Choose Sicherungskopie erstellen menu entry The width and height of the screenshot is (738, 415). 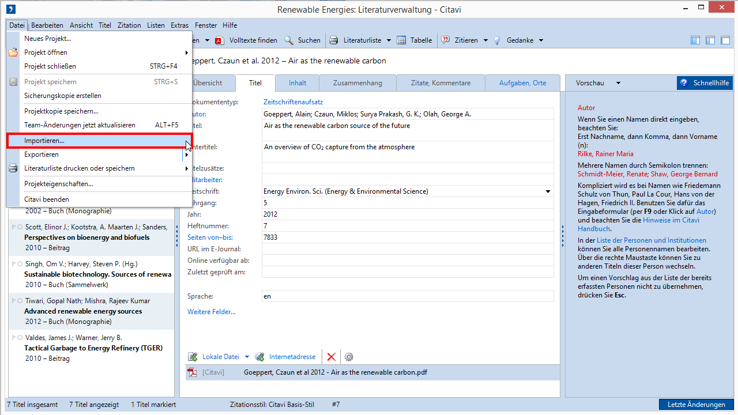[99, 96]
